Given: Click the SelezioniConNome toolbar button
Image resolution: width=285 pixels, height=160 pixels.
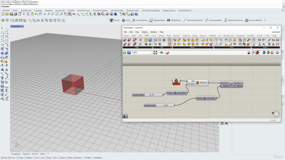Looking at the screenshot, I should click(x=233, y=20).
